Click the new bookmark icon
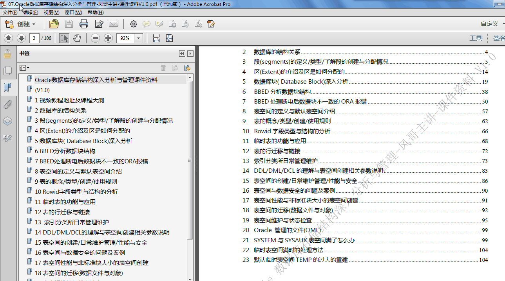505x281 pixels. pos(175,68)
